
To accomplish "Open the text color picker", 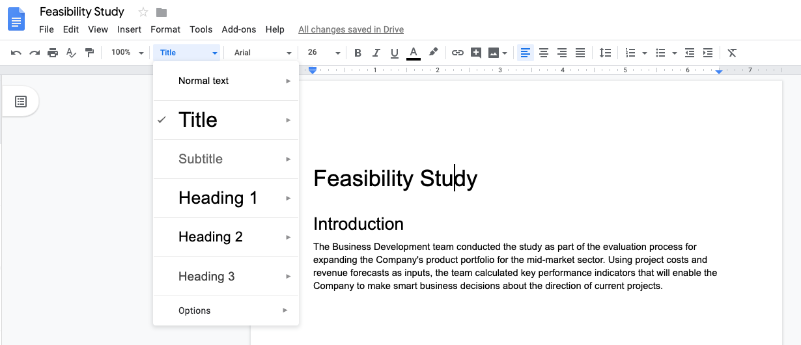I will pos(413,53).
